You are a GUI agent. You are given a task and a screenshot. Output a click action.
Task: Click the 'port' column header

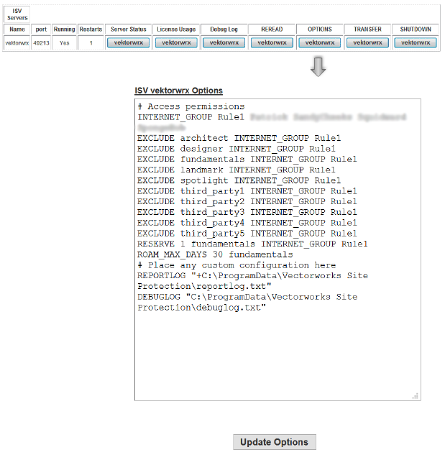pos(41,29)
